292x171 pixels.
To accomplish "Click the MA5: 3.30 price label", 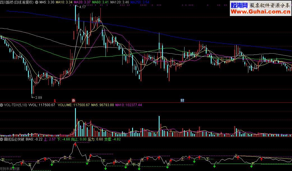I will point(47,2).
